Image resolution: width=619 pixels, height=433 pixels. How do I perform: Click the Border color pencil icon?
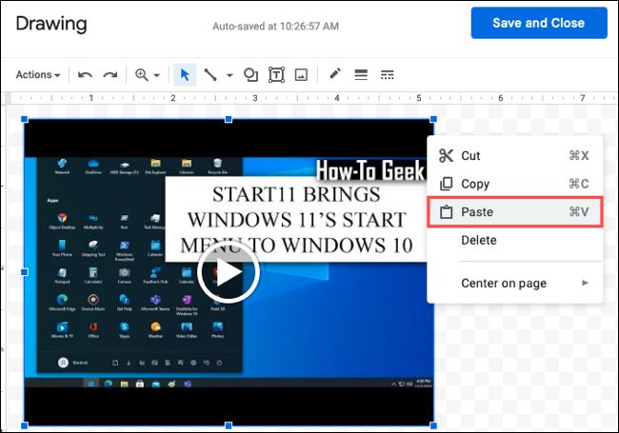pyautogui.click(x=335, y=73)
